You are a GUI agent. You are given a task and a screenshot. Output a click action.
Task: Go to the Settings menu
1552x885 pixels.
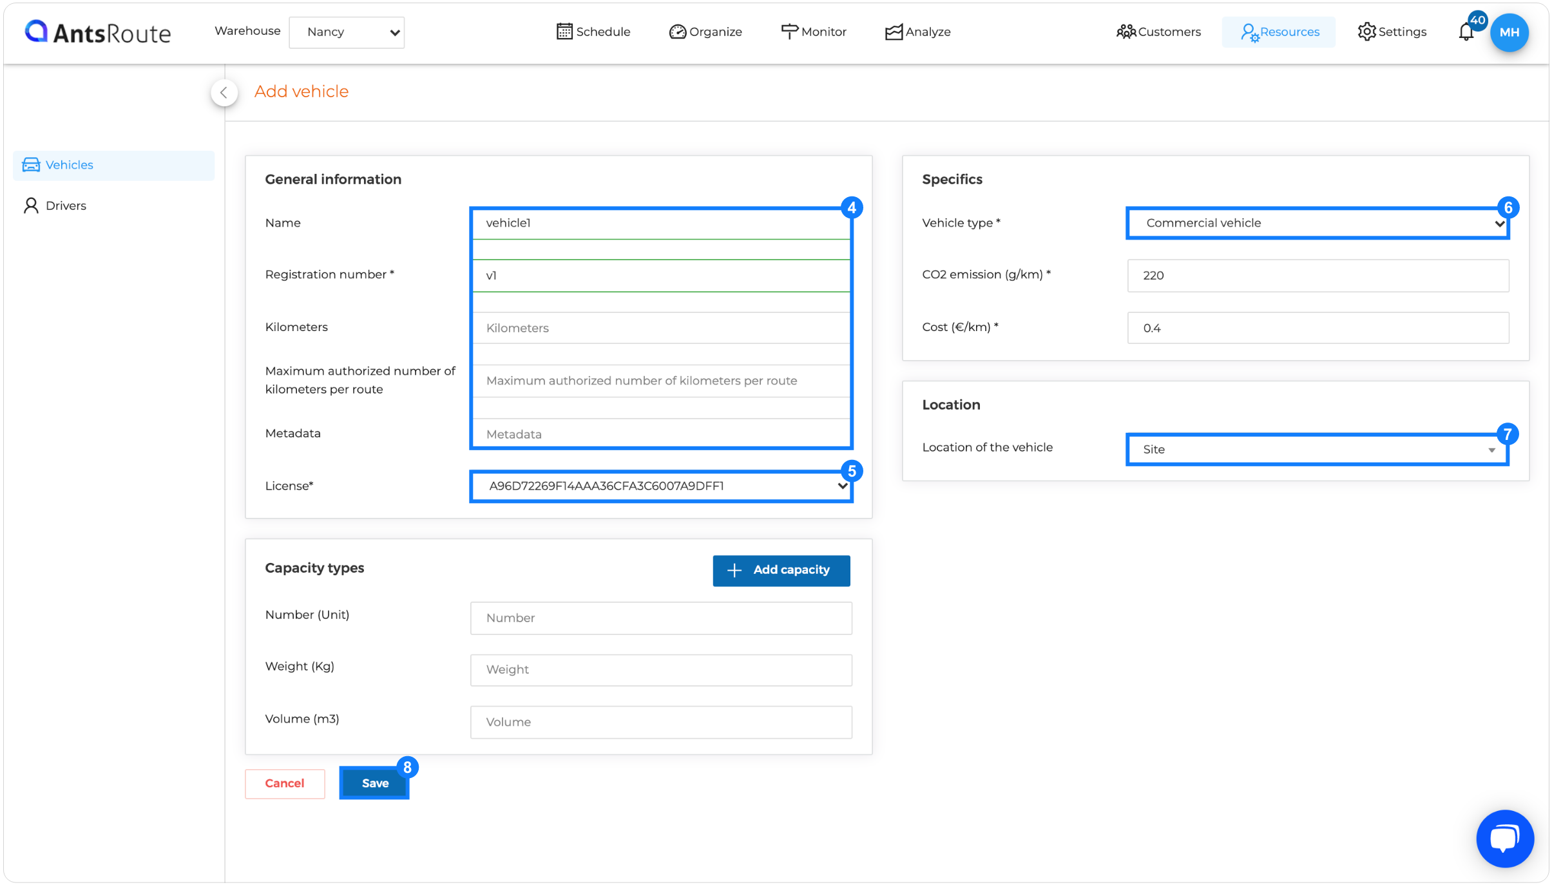pyautogui.click(x=1392, y=32)
